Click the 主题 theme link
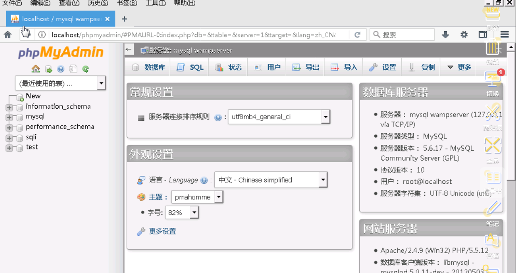This screenshot has height=273, width=516. (x=156, y=197)
